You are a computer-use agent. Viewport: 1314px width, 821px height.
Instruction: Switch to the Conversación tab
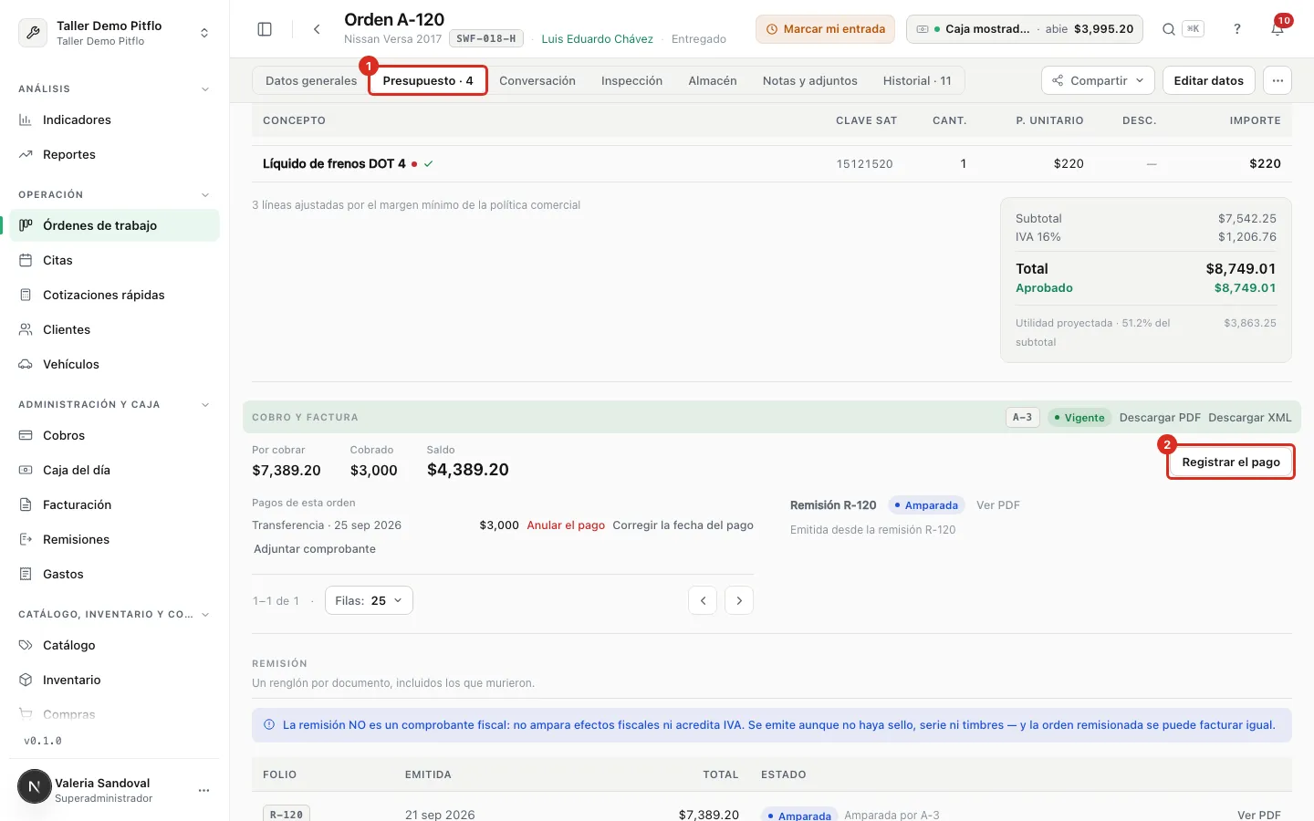coord(537,80)
